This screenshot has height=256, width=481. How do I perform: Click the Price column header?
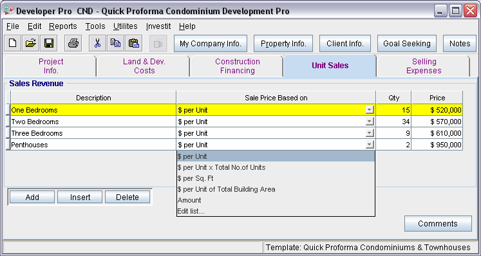437,98
